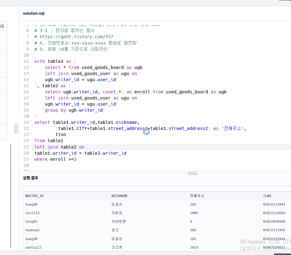The width and height of the screenshot is (291, 255).
Task: Select the hwahwa2 writer id cell
Action: point(32,230)
